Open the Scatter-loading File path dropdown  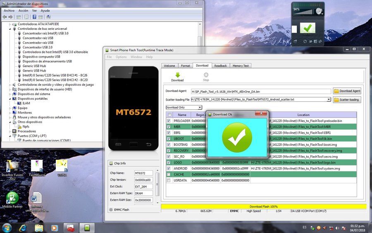pos(329,99)
